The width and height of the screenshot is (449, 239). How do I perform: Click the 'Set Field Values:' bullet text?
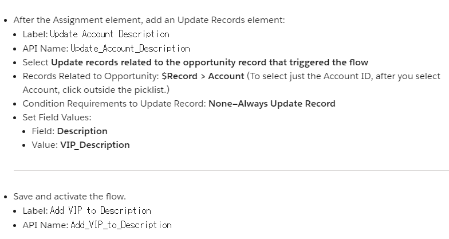(x=57, y=117)
